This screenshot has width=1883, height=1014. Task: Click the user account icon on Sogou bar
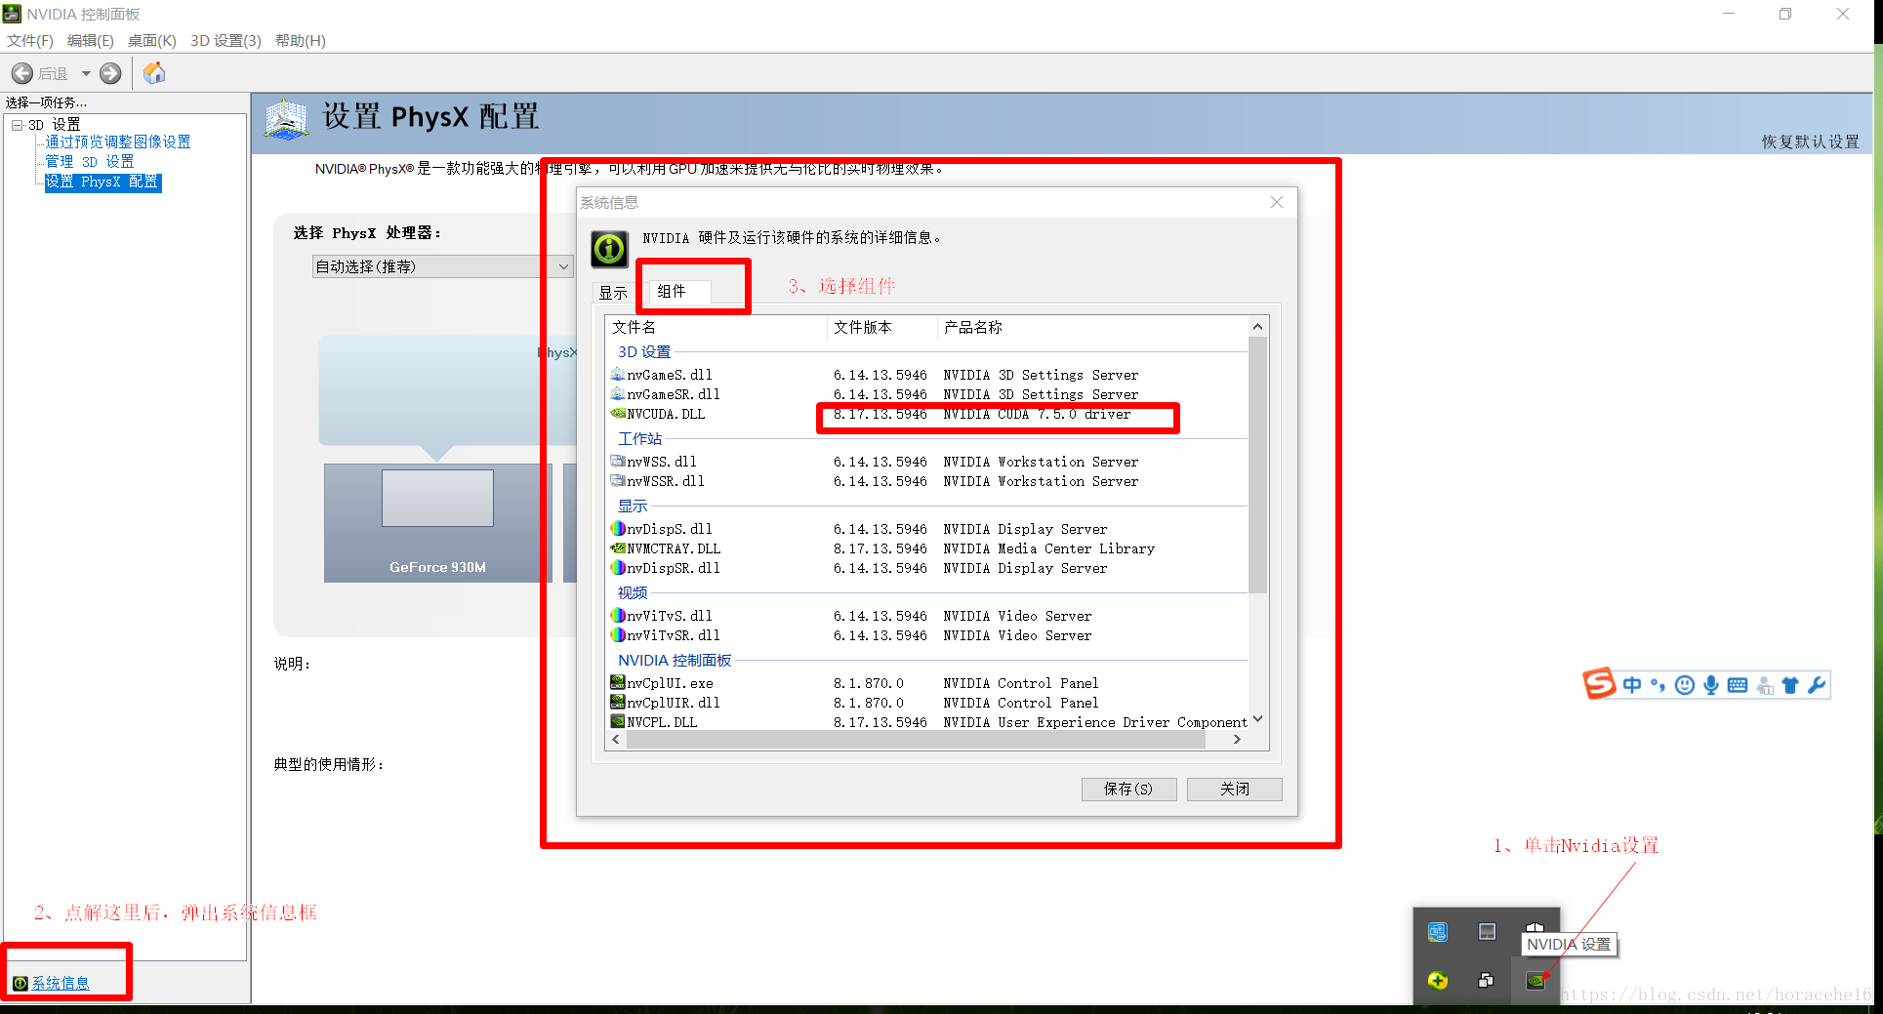[1765, 686]
